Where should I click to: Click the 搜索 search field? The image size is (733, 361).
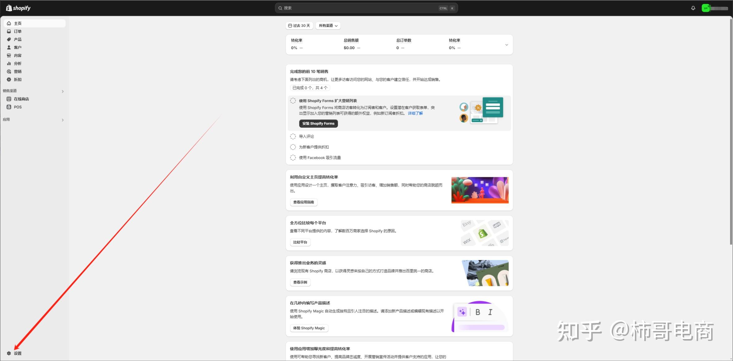[366, 8]
